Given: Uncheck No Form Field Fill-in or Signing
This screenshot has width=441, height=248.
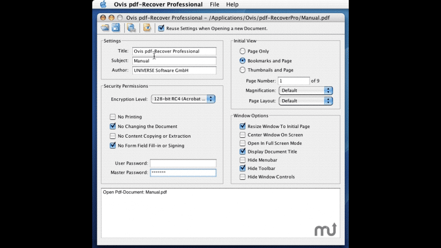Looking at the screenshot, I should pos(113,145).
